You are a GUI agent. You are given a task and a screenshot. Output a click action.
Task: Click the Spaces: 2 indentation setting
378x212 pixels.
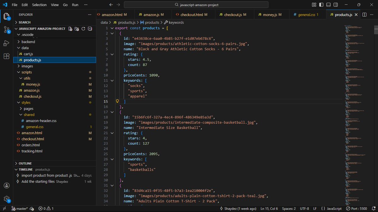[x=289, y=209]
